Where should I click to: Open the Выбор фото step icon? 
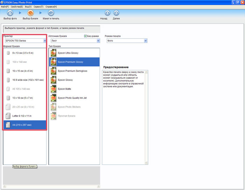click(10, 13)
